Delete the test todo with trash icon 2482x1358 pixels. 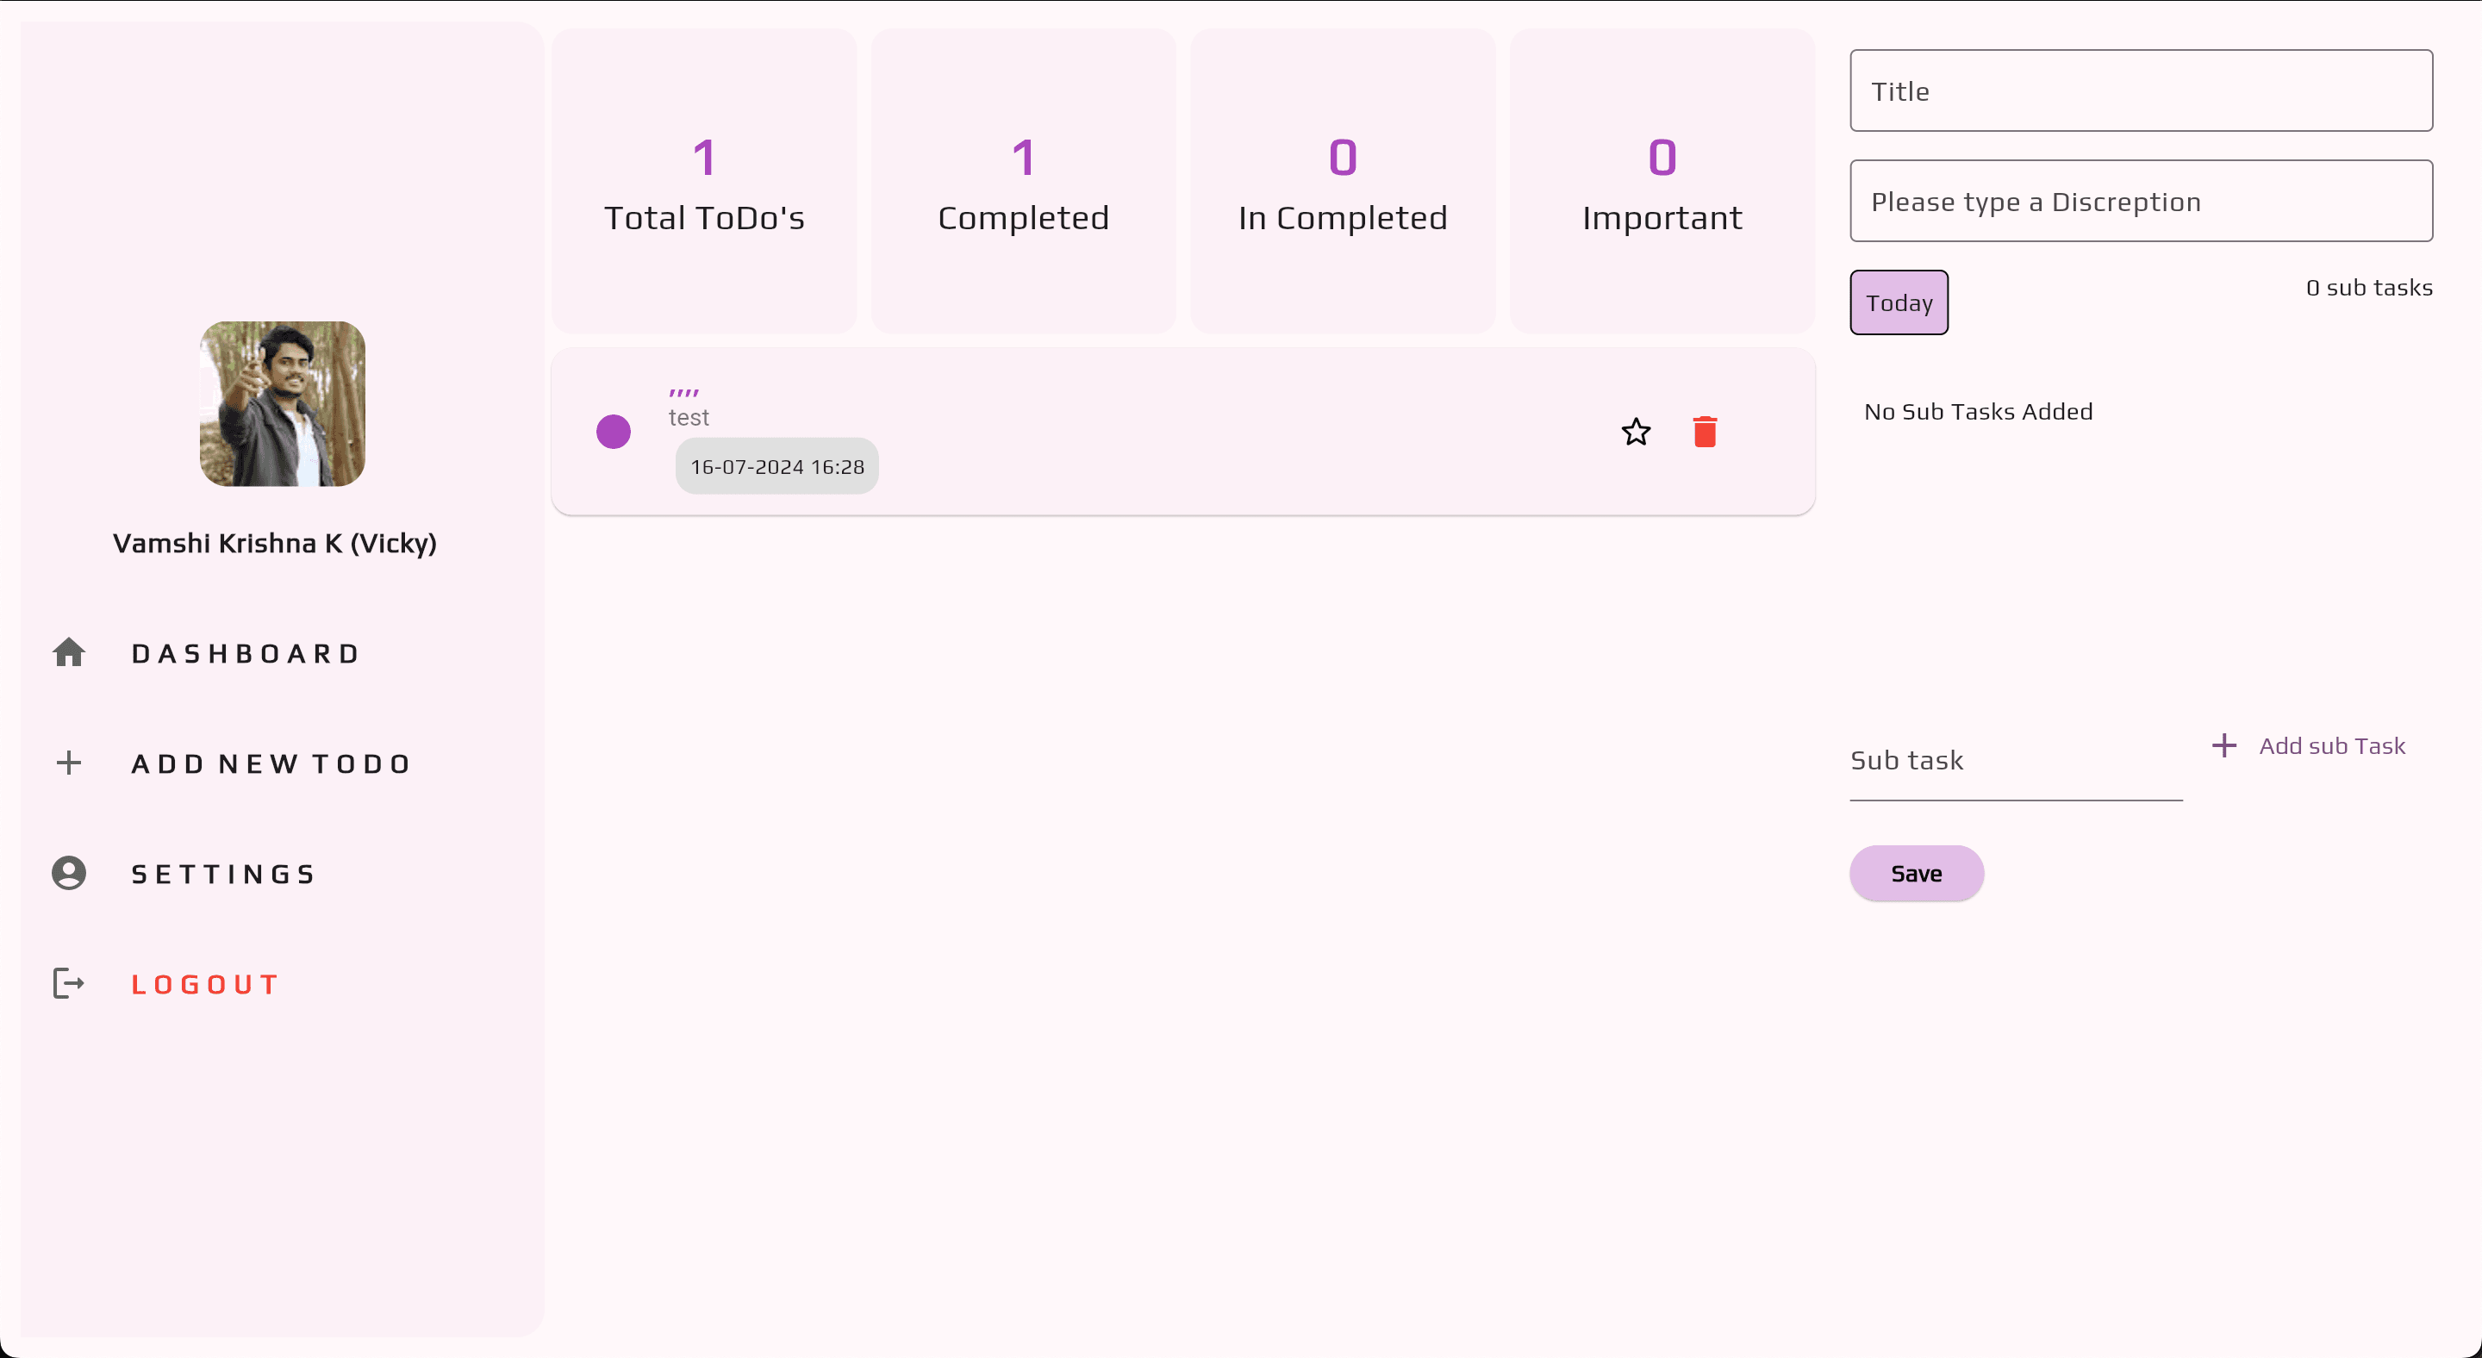(1705, 432)
